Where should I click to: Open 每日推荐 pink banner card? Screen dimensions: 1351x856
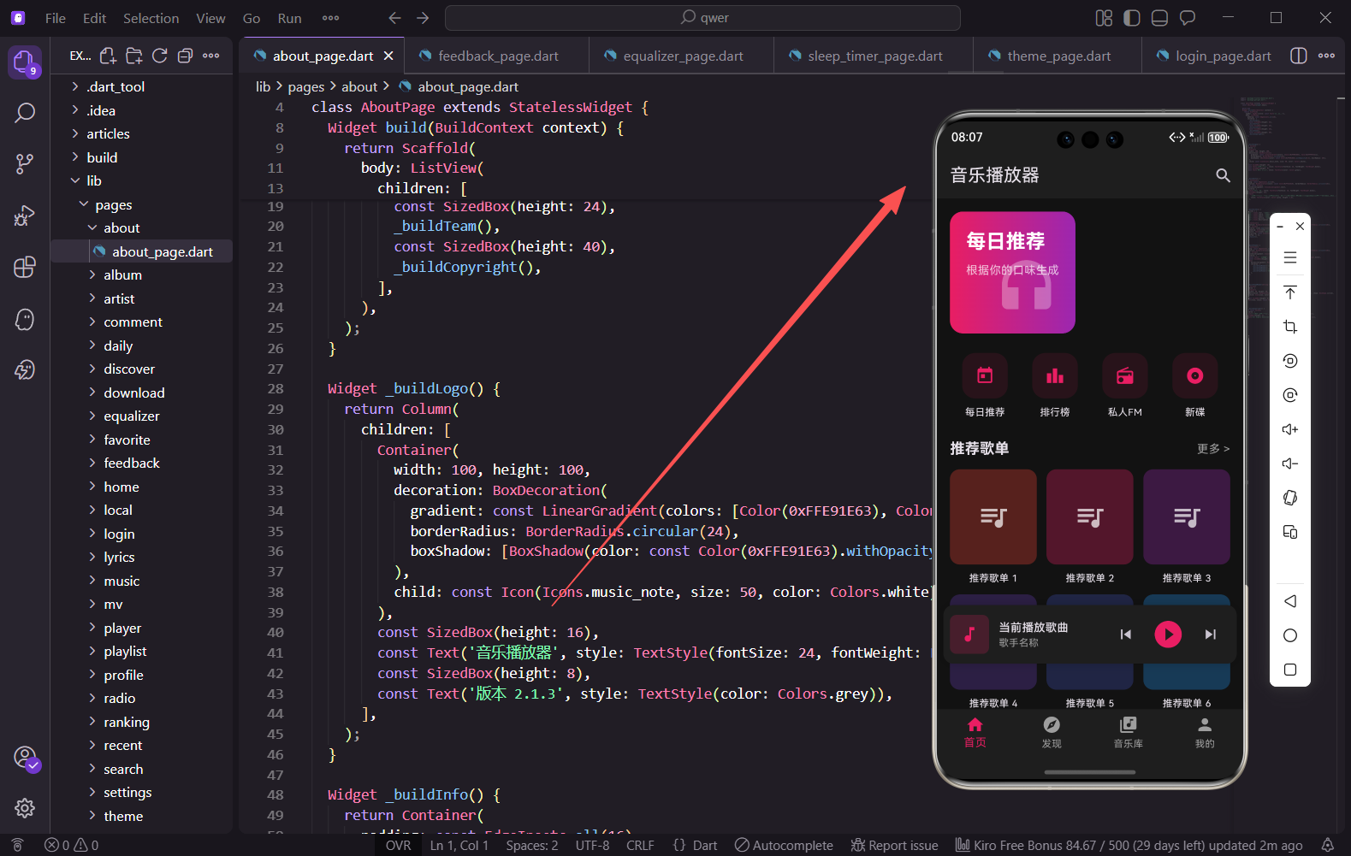[x=1012, y=272]
